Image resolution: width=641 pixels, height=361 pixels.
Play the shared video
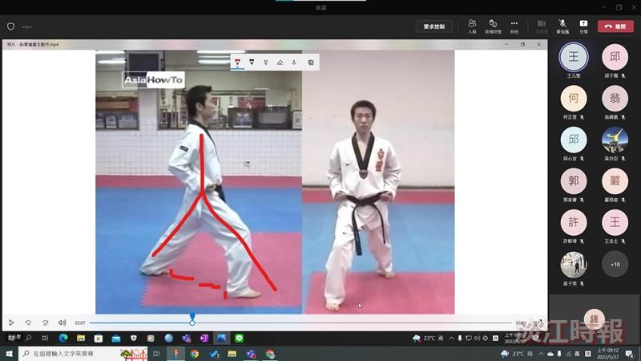11,322
